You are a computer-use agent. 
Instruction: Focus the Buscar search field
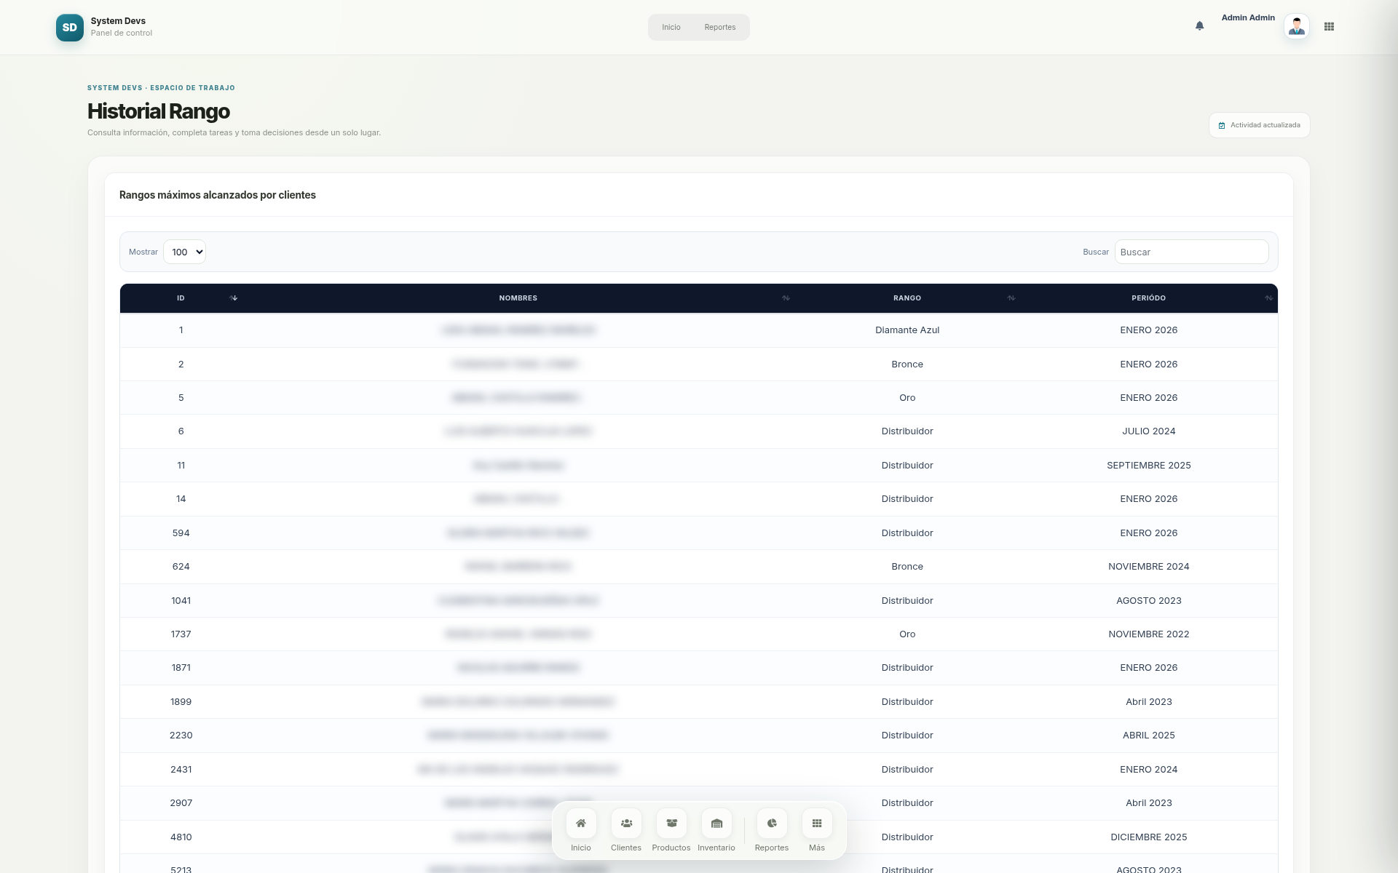(x=1191, y=252)
